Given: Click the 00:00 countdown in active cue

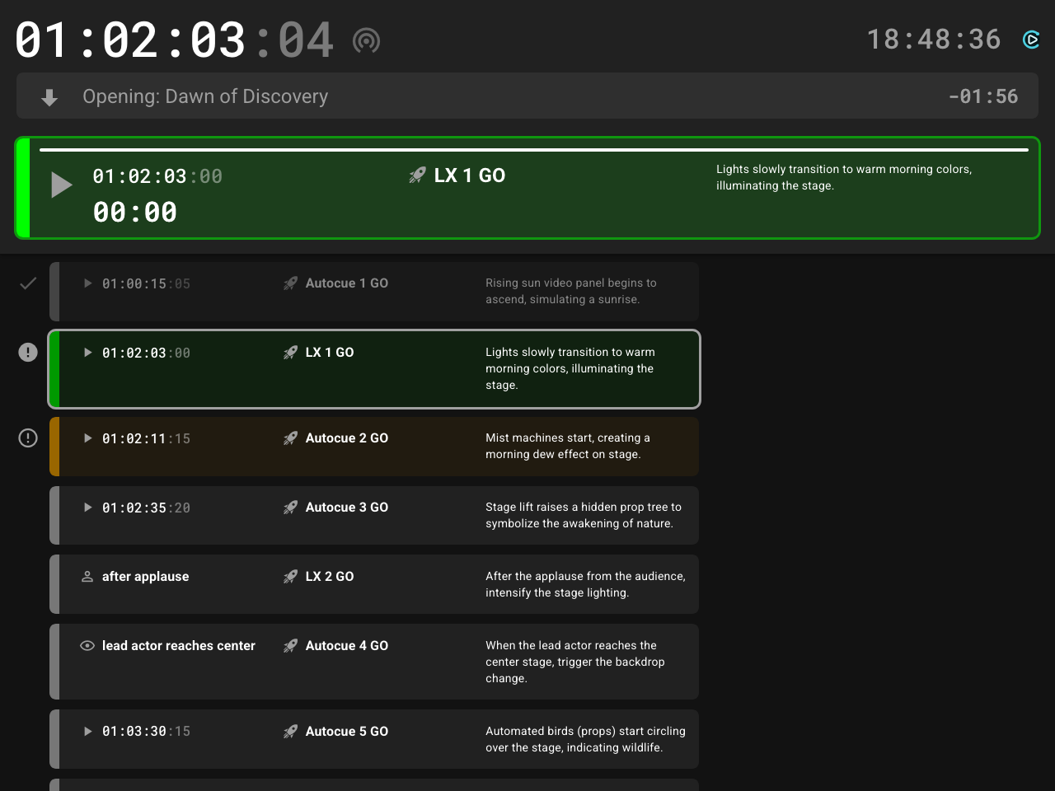Looking at the screenshot, I should pos(135,213).
